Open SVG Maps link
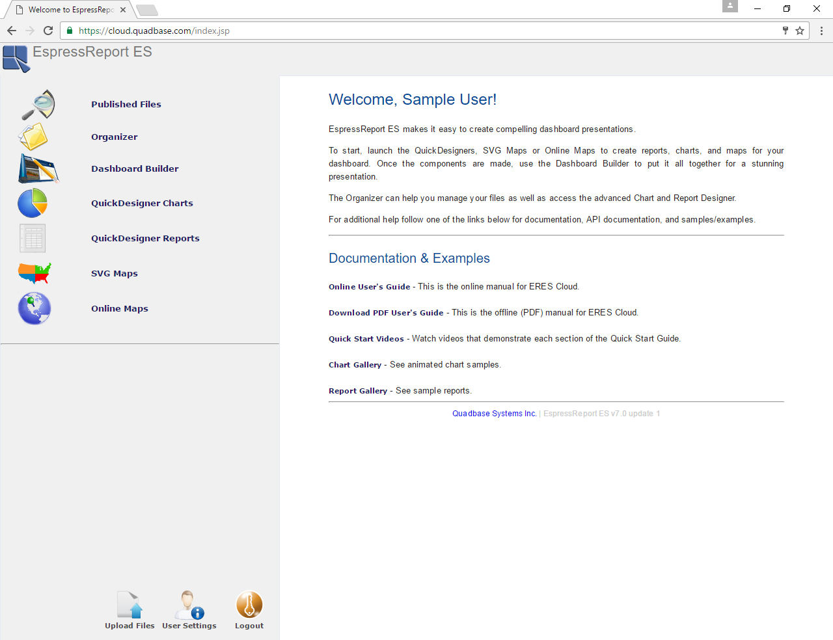 [115, 273]
